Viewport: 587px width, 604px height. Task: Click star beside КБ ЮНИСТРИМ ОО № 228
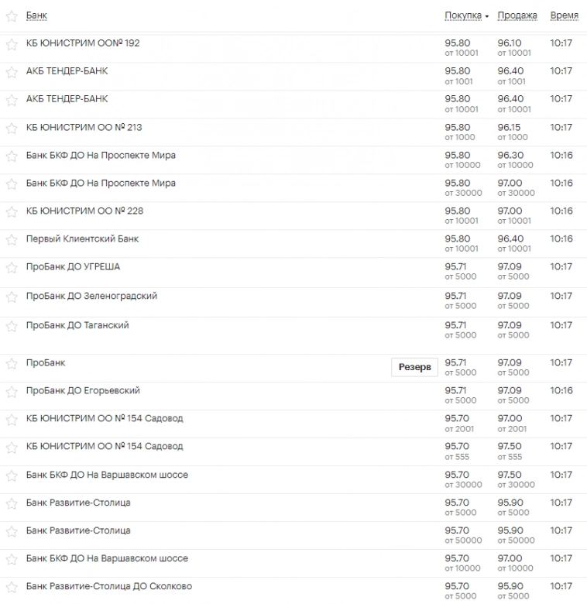pyautogui.click(x=12, y=212)
